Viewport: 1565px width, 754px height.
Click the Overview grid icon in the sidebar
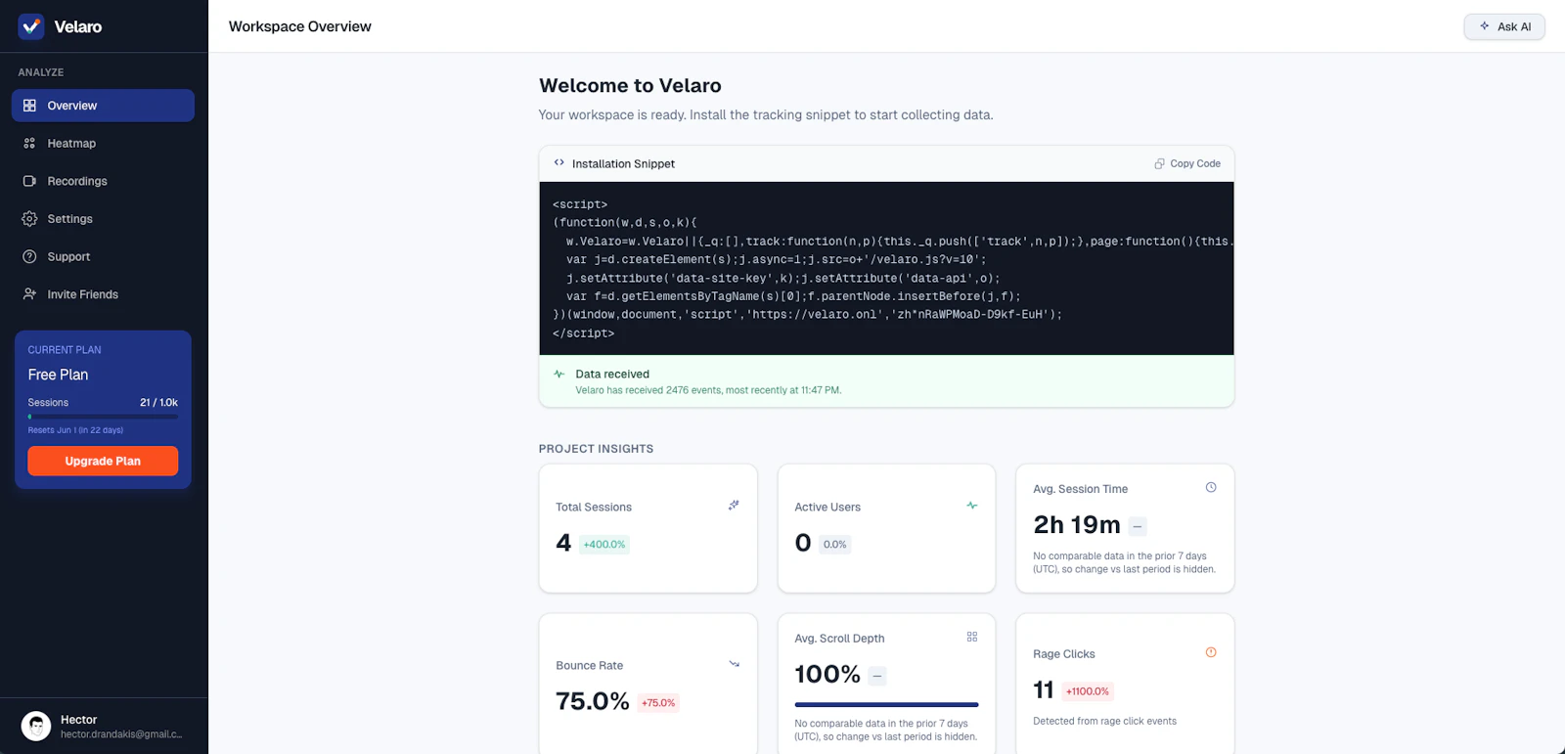pyautogui.click(x=29, y=106)
